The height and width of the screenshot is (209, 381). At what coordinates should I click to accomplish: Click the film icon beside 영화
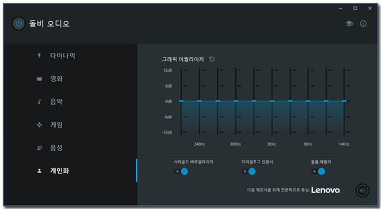pyautogui.click(x=39, y=79)
